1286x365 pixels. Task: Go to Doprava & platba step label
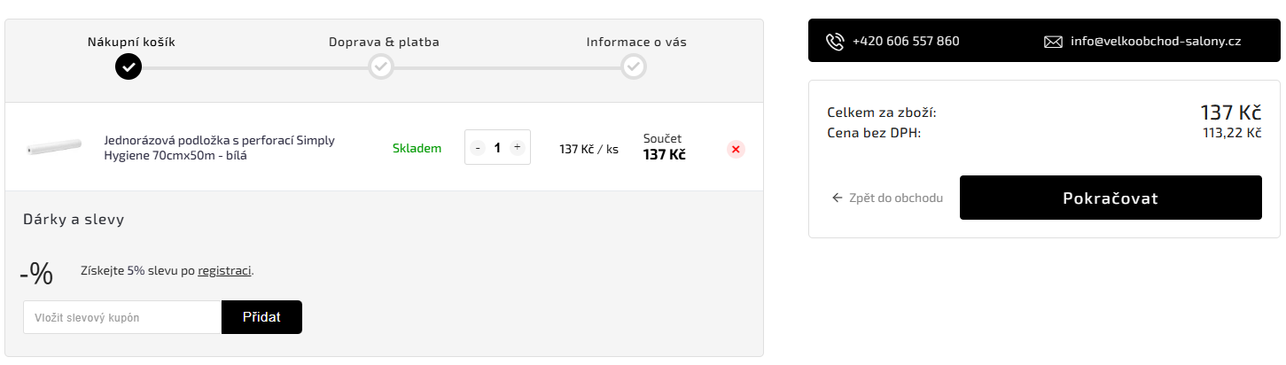[384, 42]
